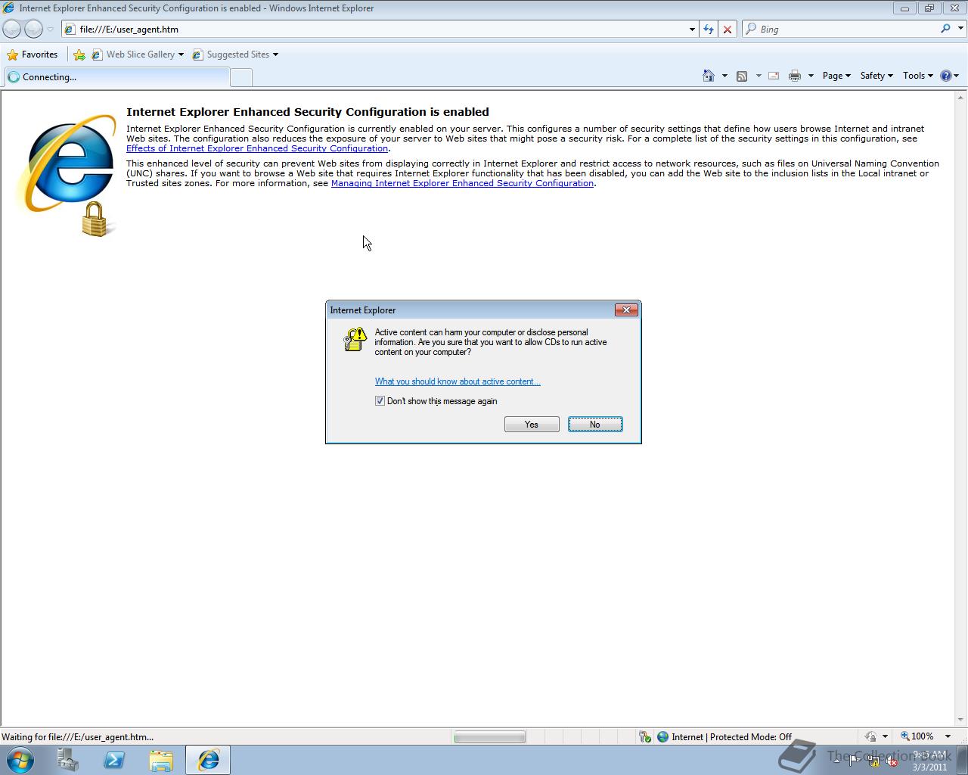Open What you should know about active content link

point(458,381)
